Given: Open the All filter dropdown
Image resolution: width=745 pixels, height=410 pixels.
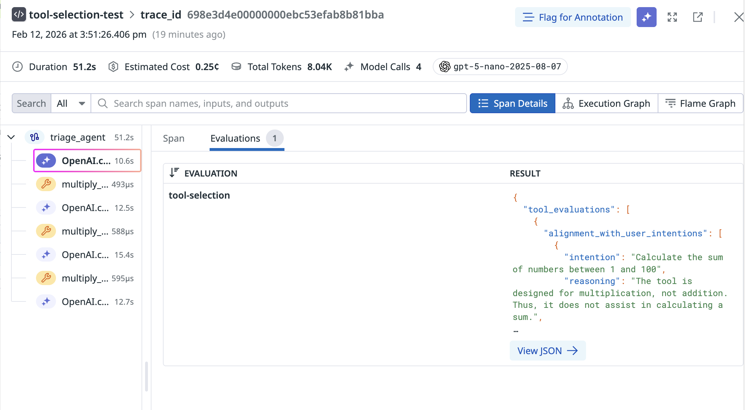Looking at the screenshot, I should 71,104.
